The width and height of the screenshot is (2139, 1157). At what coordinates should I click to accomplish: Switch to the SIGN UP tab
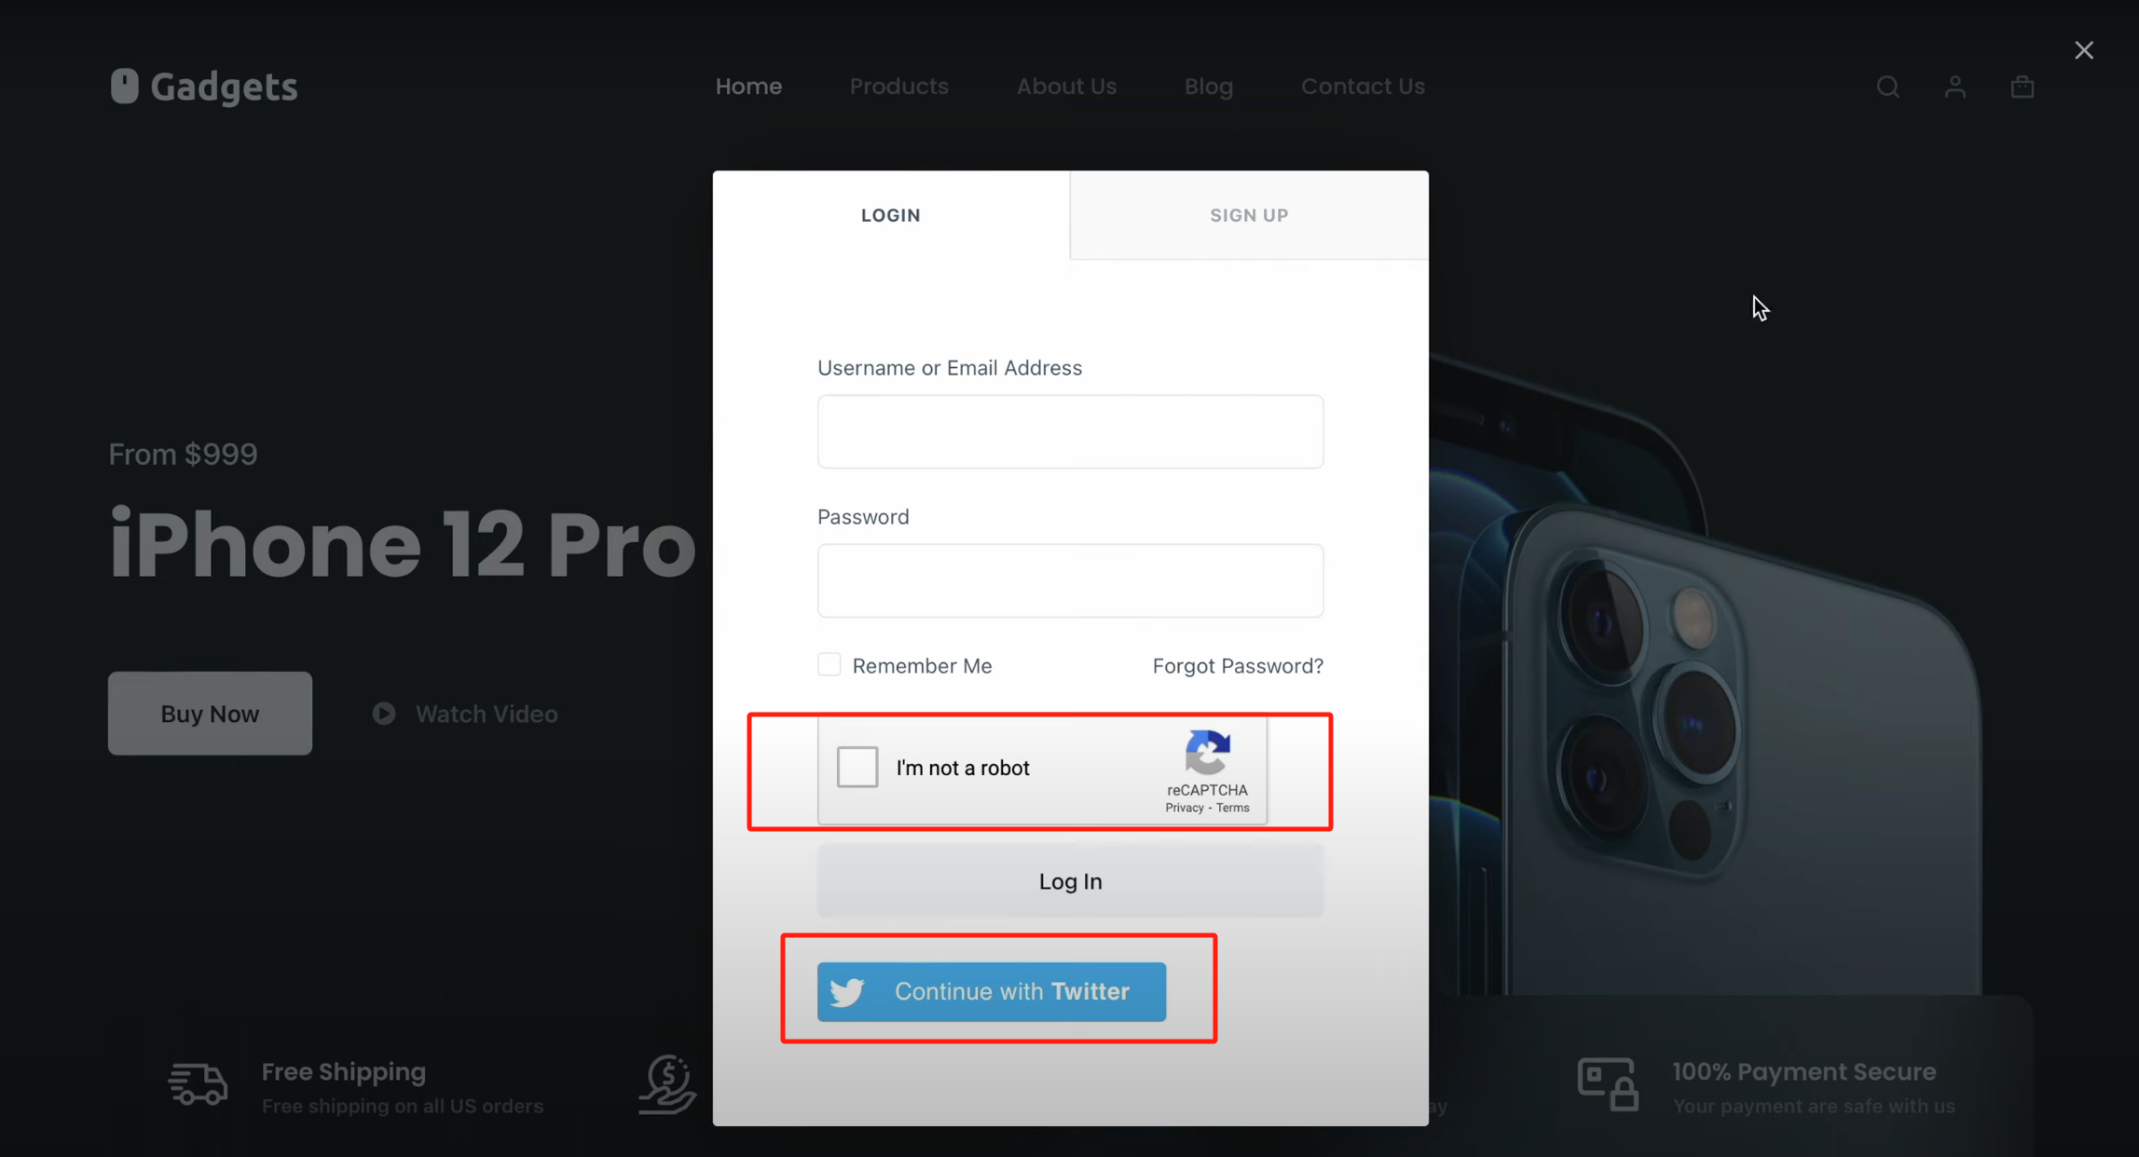click(1249, 215)
